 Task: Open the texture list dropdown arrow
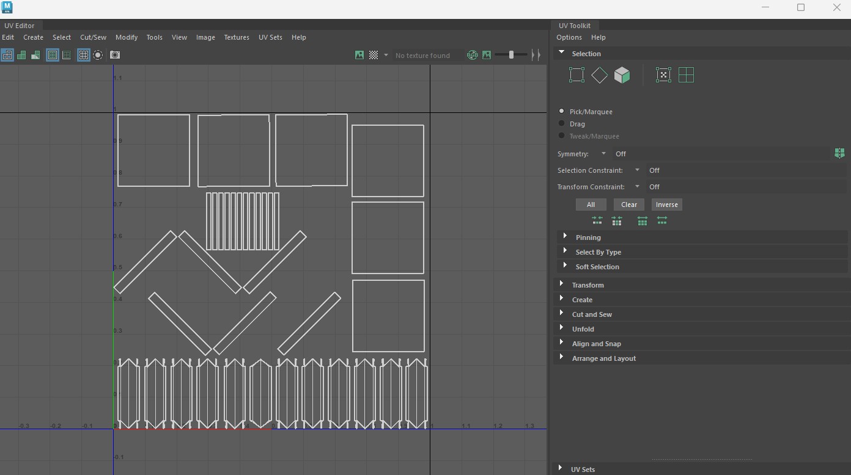point(386,55)
